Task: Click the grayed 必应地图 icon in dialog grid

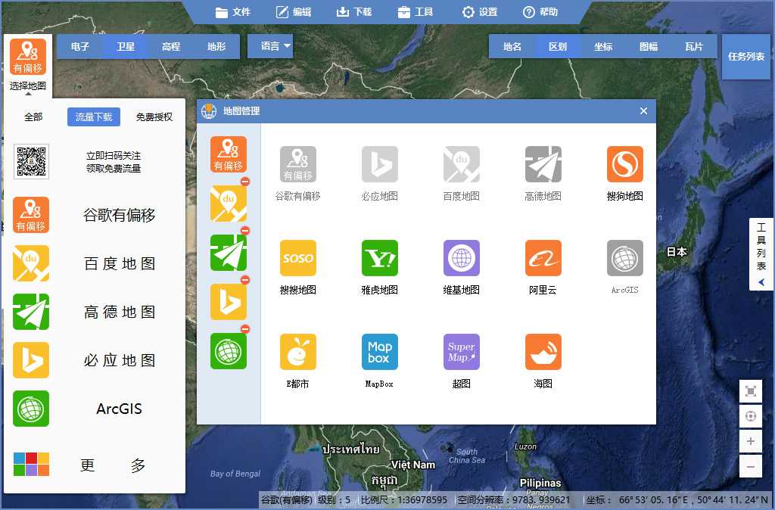Action: (380, 164)
